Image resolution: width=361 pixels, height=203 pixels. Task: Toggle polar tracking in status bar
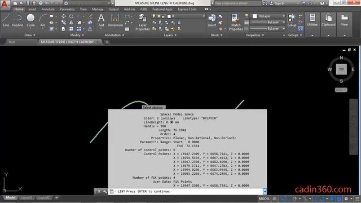pyautogui.click(x=294, y=198)
